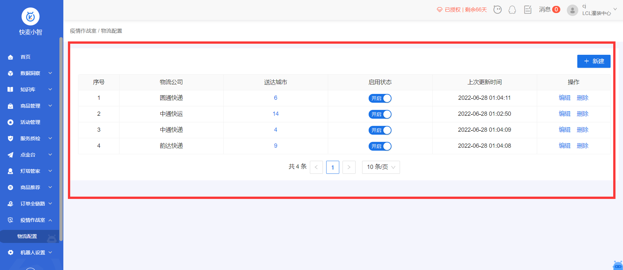This screenshot has width=623, height=270.
Task: Open 送达城市 count 14 link
Action: coord(276,114)
